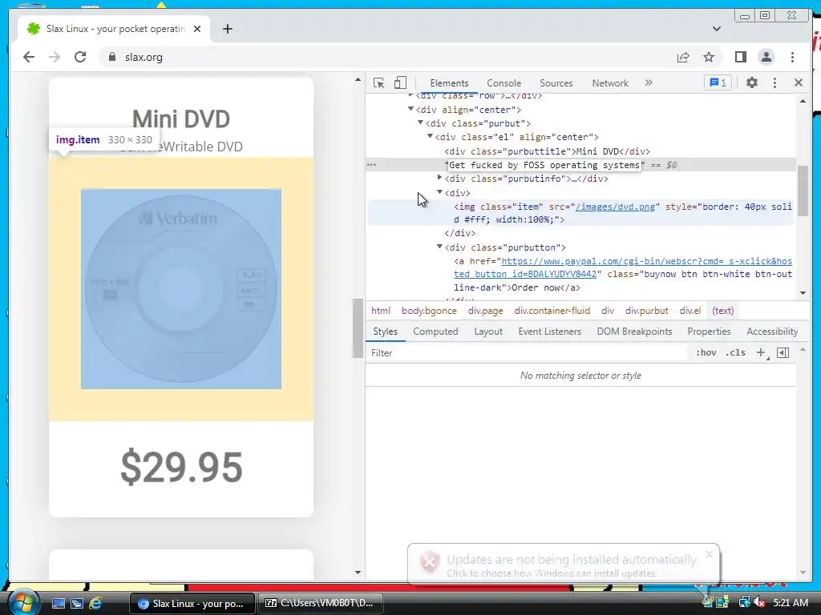The height and width of the screenshot is (615, 821).
Task: Open the DOM Breakpoints tab
Action: point(634,332)
